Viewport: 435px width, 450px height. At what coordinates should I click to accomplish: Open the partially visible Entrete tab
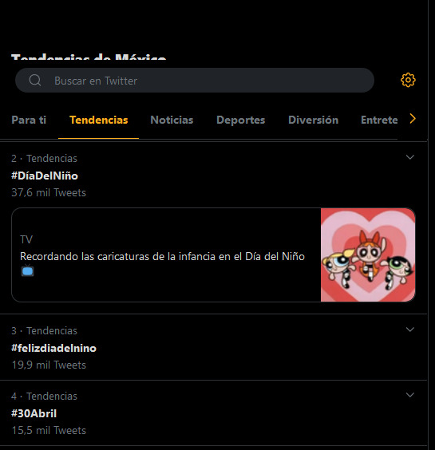379,120
